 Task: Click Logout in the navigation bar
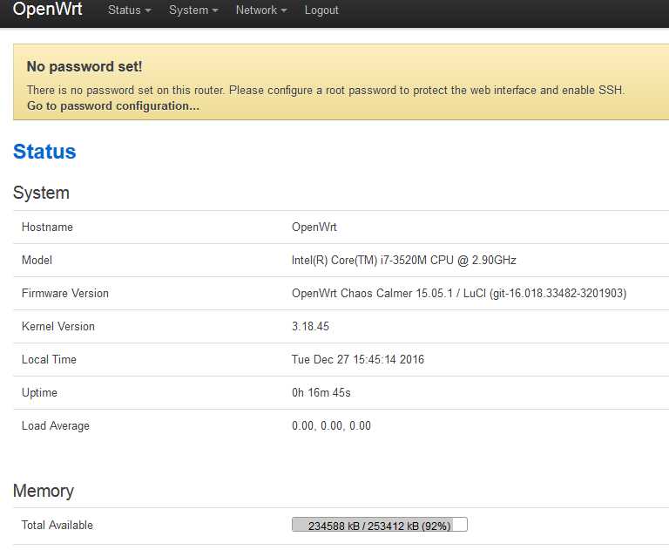click(321, 10)
